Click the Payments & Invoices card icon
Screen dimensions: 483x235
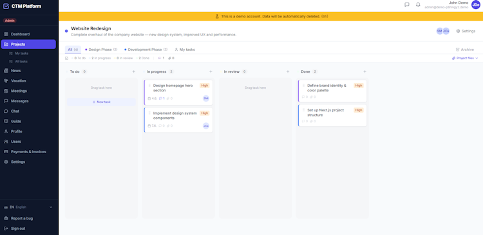[6, 152]
